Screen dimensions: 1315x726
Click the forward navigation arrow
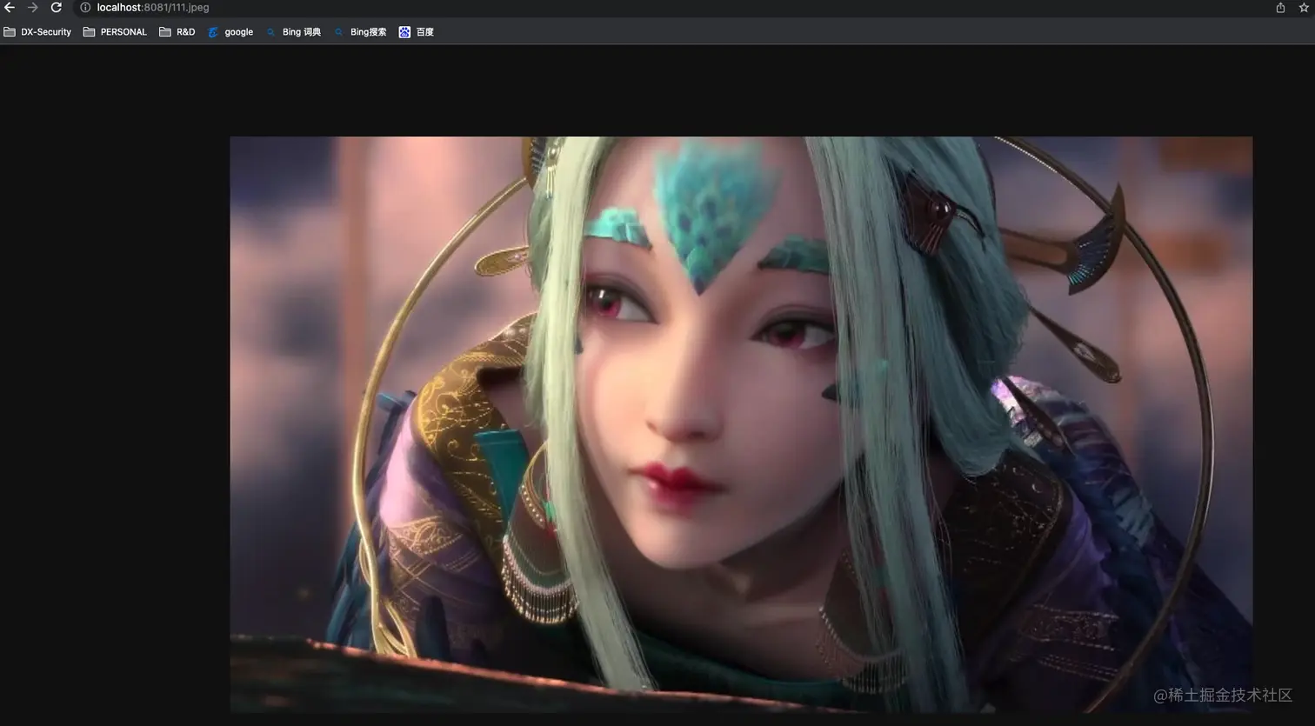(33, 7)
